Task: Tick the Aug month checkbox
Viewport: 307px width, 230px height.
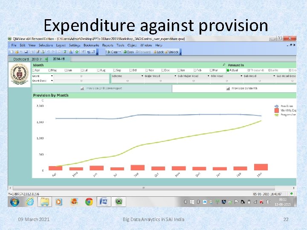Action: [98, 70]
